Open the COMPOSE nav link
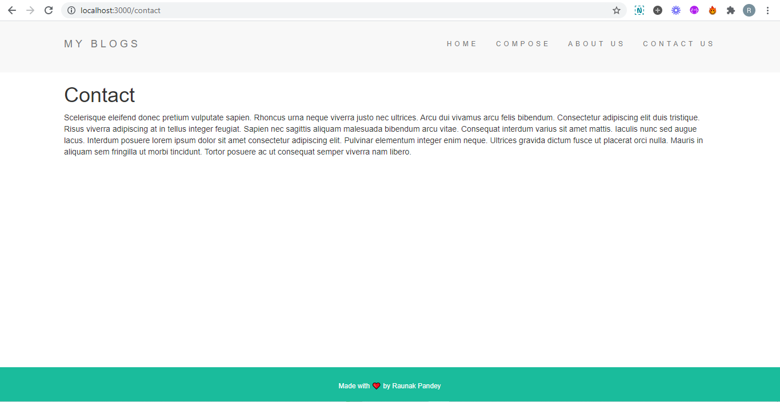Screen dimensions: 780x402 click(522, 44)
